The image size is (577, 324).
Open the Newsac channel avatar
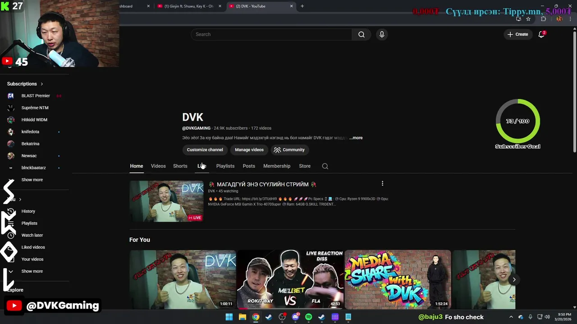pos(11,156)
